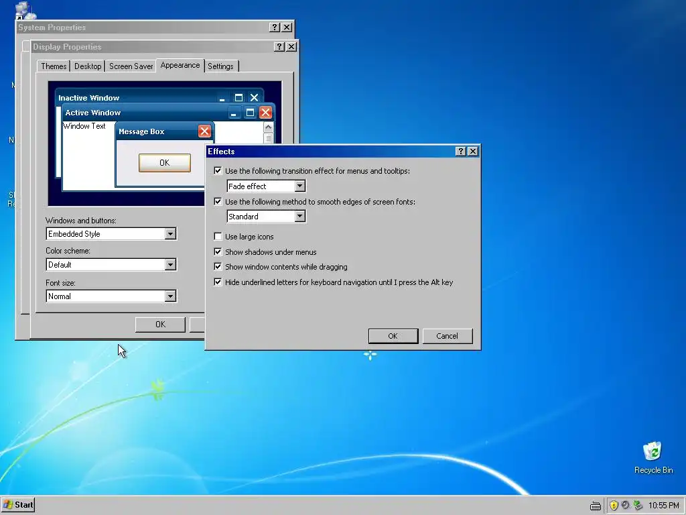
Task: Switch to the Desktop tab
Action: 88,66
